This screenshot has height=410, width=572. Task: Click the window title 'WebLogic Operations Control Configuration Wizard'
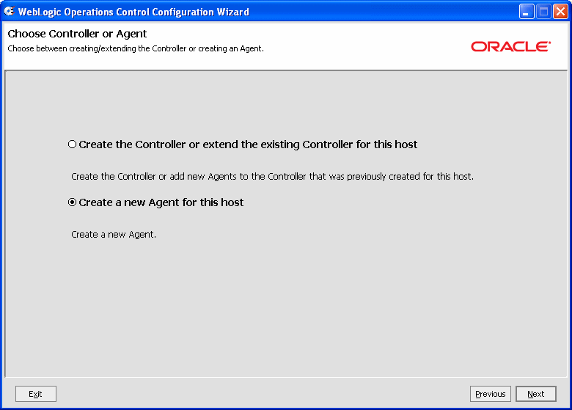[x=133, y=12]
